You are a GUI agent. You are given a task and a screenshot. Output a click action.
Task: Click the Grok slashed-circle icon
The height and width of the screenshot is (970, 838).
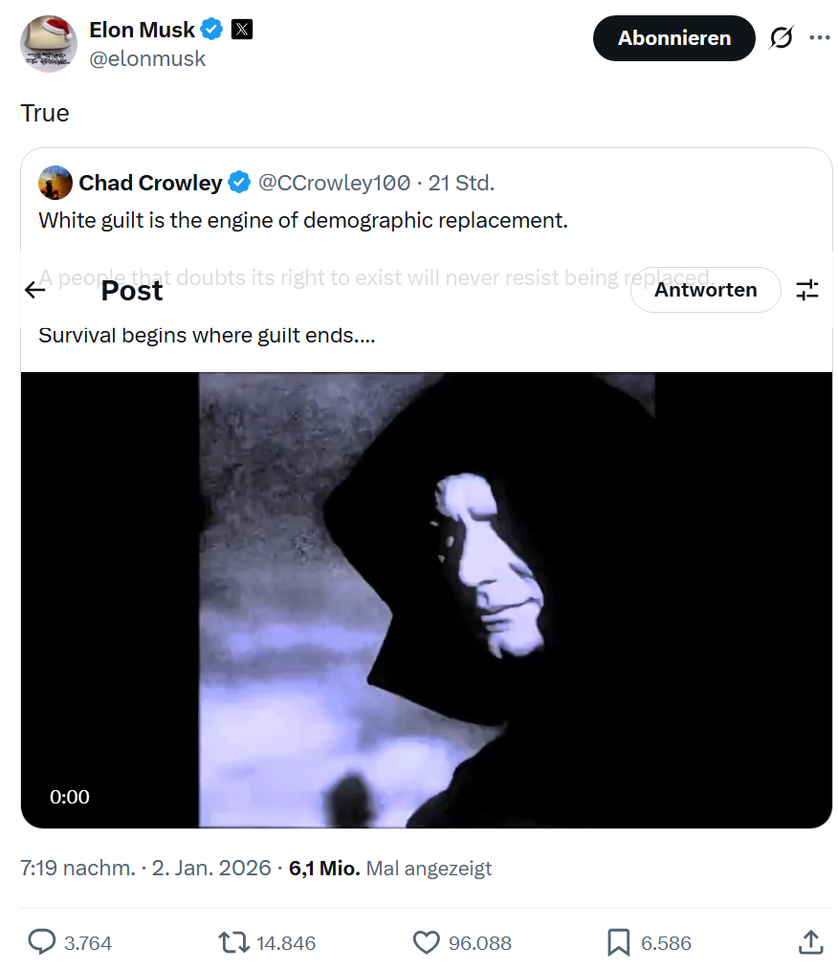click(x=781, y=38)
